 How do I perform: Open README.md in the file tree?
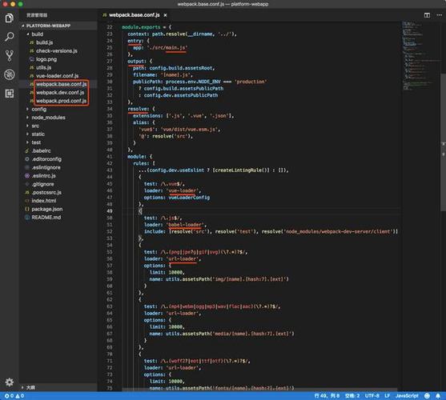click(x=58, y=218)
